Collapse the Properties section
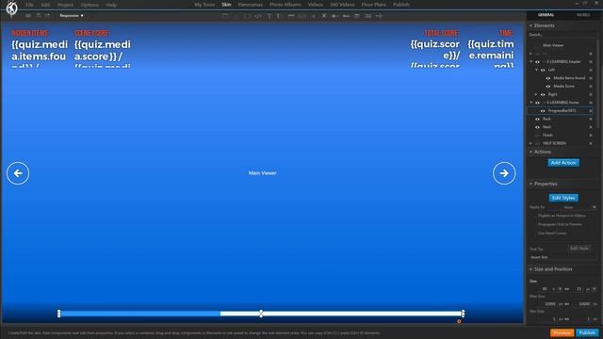Viewport: 603px width, 339px height. click(531, 185)
